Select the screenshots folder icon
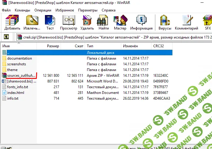 point(4,64)
